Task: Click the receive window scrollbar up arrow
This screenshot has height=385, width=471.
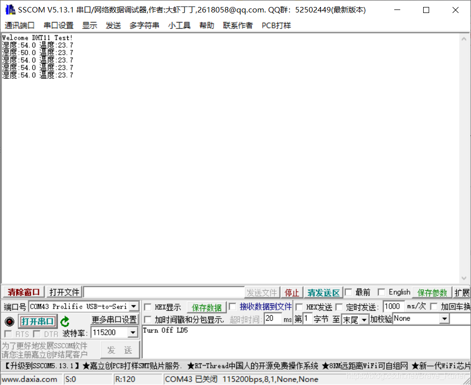Action: tap(464, 39)
